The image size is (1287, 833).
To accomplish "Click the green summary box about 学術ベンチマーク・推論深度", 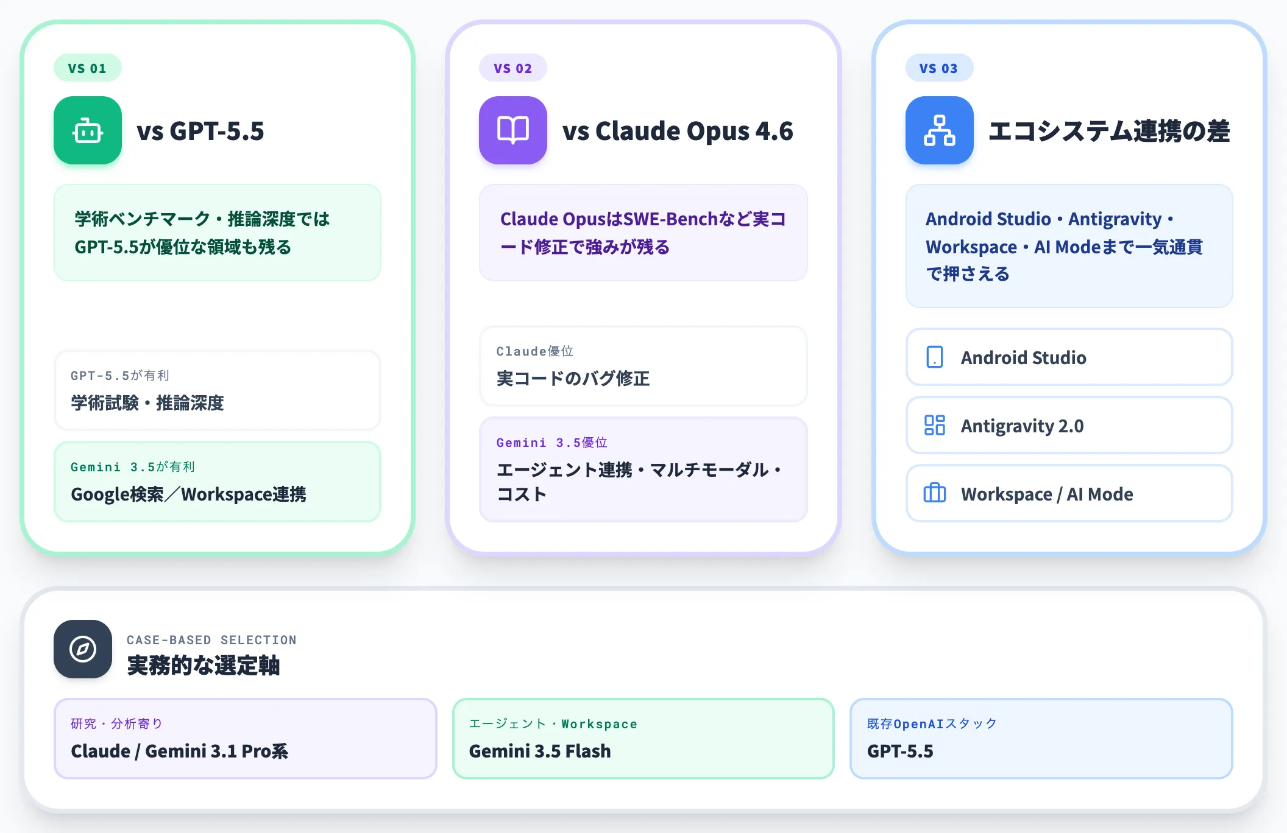I will [x=218, y=233].
